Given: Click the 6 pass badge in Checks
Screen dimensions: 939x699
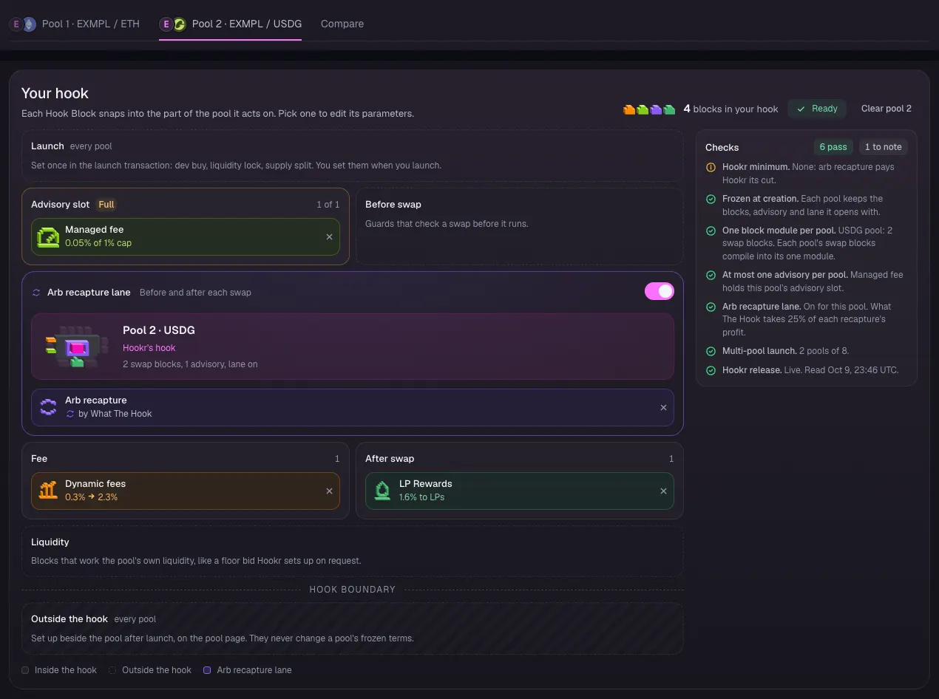Looking at the screenshot, I should click(833, 147).
